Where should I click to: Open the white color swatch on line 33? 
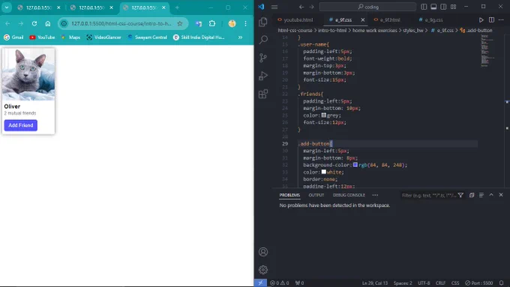(324, 172)
